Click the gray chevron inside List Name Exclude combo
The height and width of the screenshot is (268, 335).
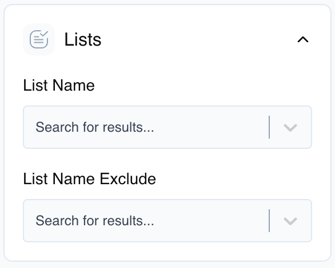290,221
